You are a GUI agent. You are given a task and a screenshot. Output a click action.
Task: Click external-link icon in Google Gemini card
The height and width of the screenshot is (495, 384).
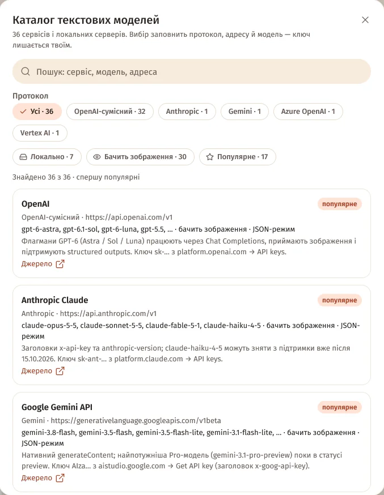coord(60,477)
